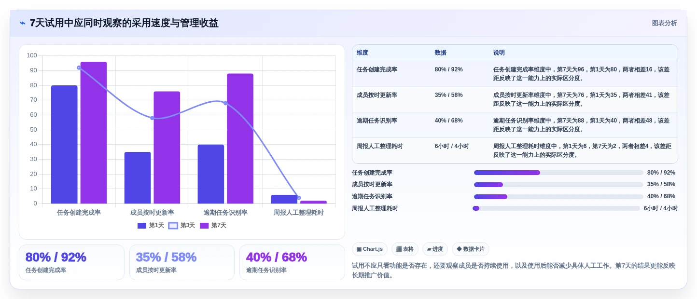Click the 任务创建完成率 x-axis label

[x=79, y=213]
